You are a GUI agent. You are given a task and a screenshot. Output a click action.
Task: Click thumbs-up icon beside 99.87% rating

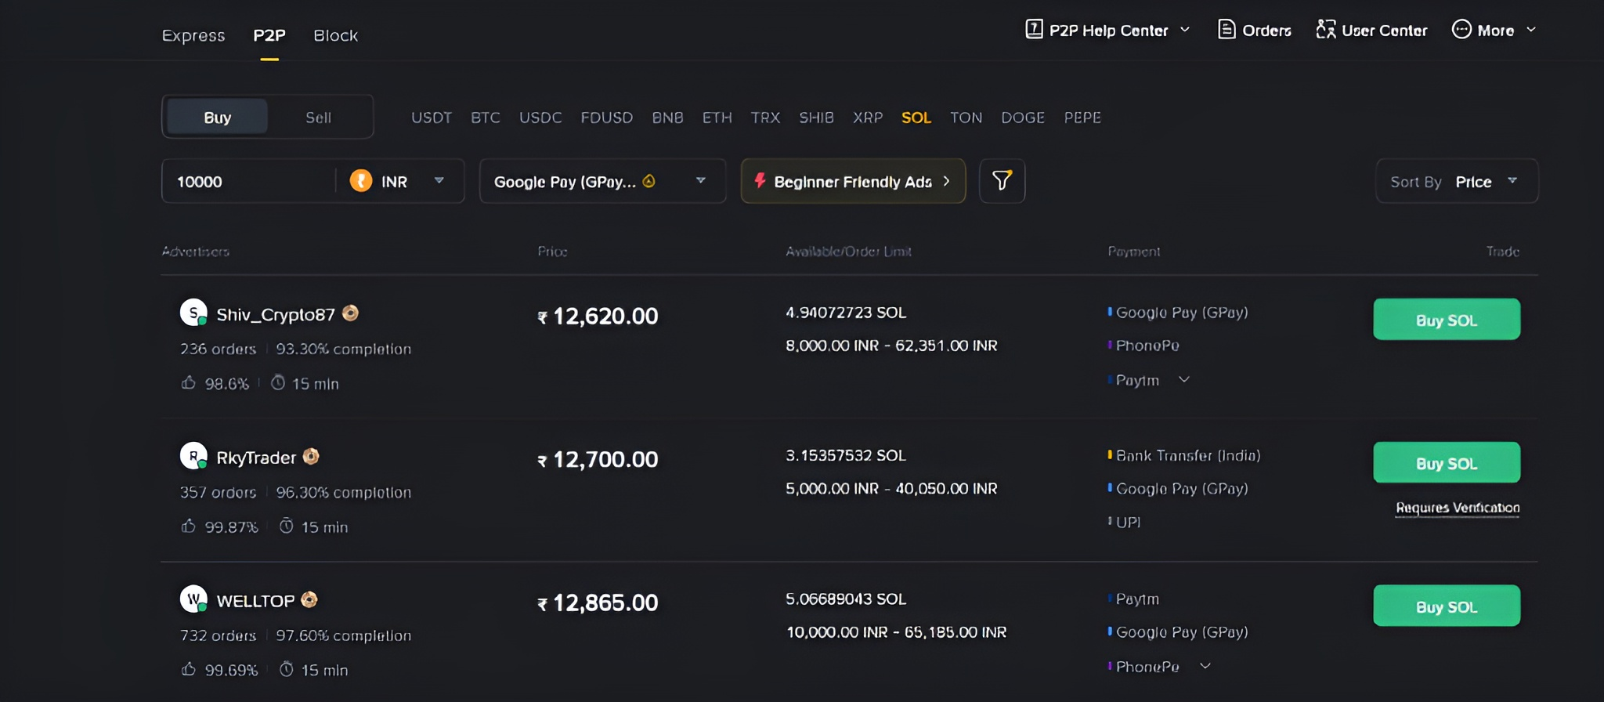click(188, 526)
